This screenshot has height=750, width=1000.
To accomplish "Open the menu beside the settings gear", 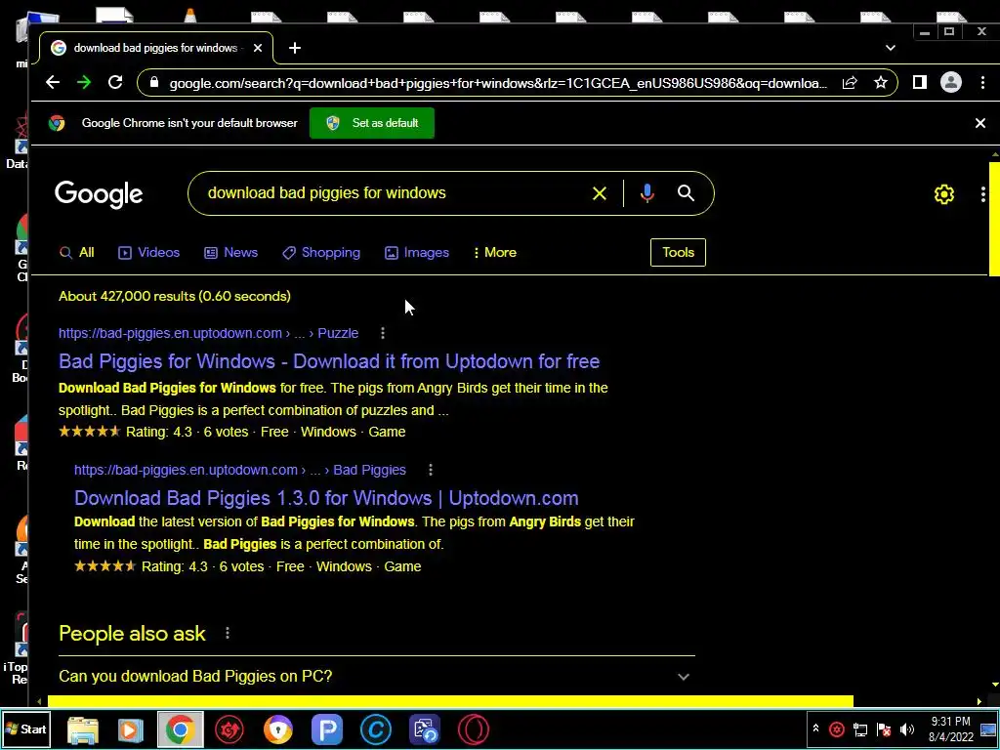I will click(x=982, y=194).
